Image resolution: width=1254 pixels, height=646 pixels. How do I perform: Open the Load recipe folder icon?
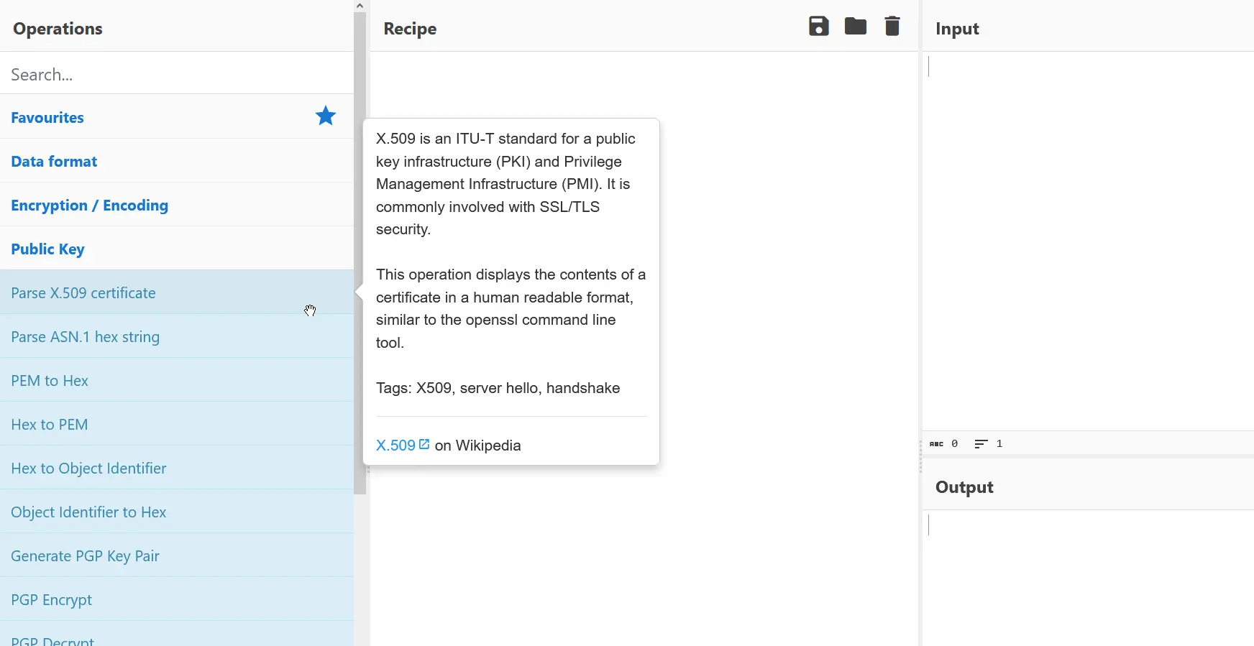(x=855, y=27)
